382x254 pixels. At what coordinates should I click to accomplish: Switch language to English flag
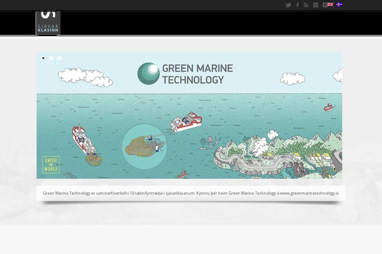tap(330, 4)
